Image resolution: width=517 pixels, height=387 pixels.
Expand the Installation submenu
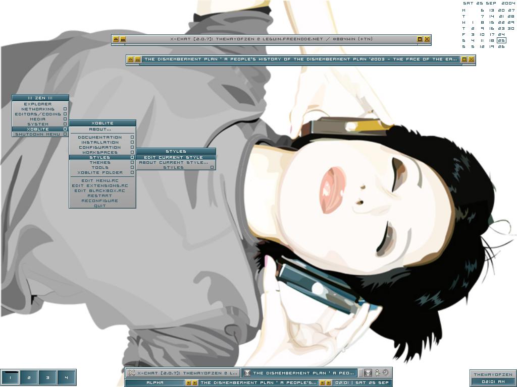[x=102, y=143]
